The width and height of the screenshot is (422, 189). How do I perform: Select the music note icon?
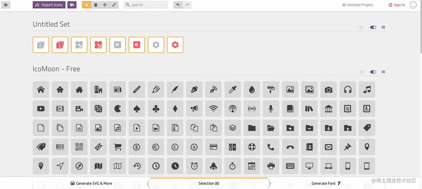point(367,89)
